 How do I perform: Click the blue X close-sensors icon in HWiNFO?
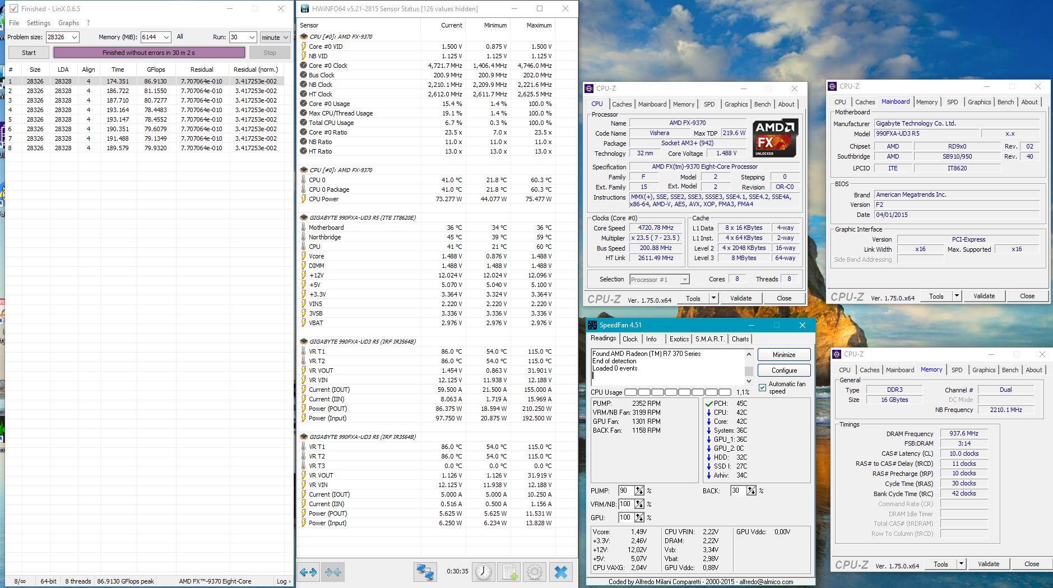pos(560,572)
